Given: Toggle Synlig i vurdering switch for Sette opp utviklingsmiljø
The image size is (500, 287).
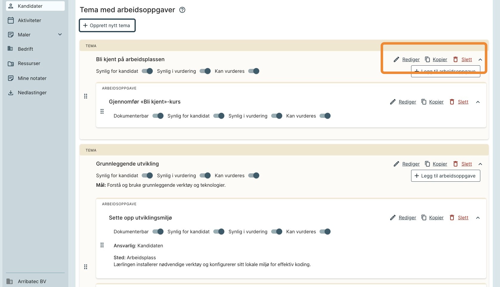Looking at the screenshot, I should 277,232.
